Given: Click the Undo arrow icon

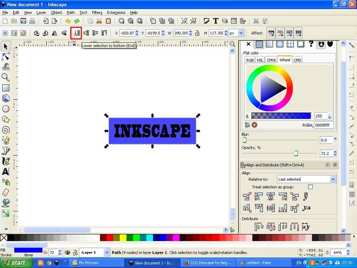Looking at the screenshot, I should click(x=68, y=21).
